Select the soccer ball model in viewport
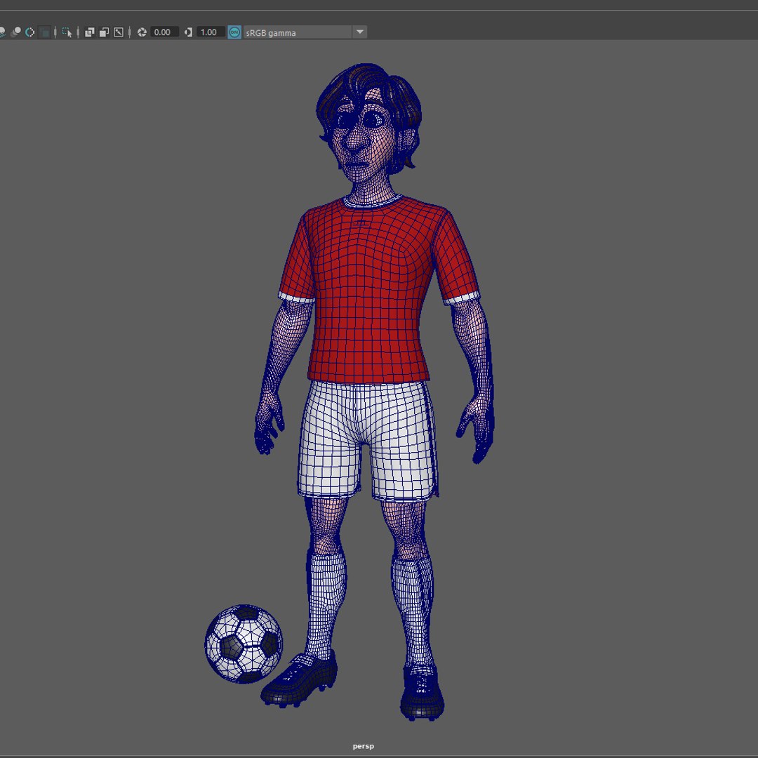 (x=244, y=644)
